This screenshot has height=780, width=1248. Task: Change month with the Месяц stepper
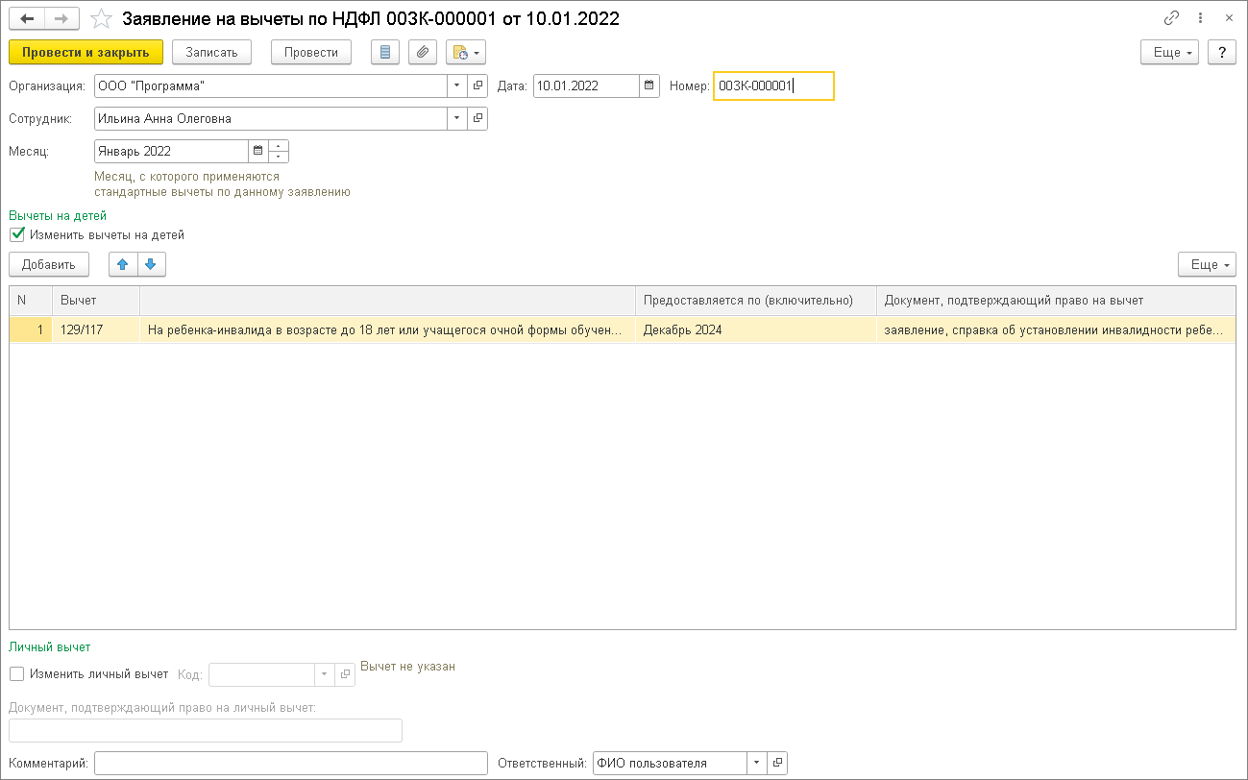279,151
